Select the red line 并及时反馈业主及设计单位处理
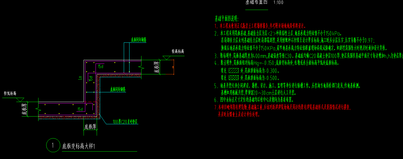 pyautogui.click(x=238, y=115)
